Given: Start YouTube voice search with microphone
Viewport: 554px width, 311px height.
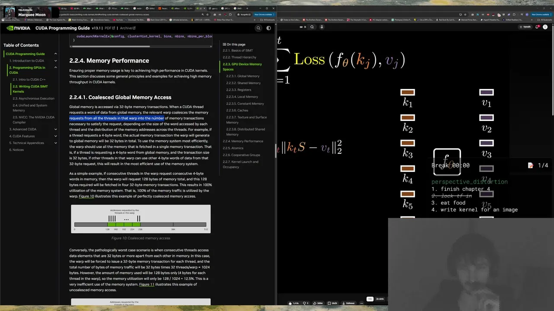Looking at the screenshot, I should click(322, 27).
